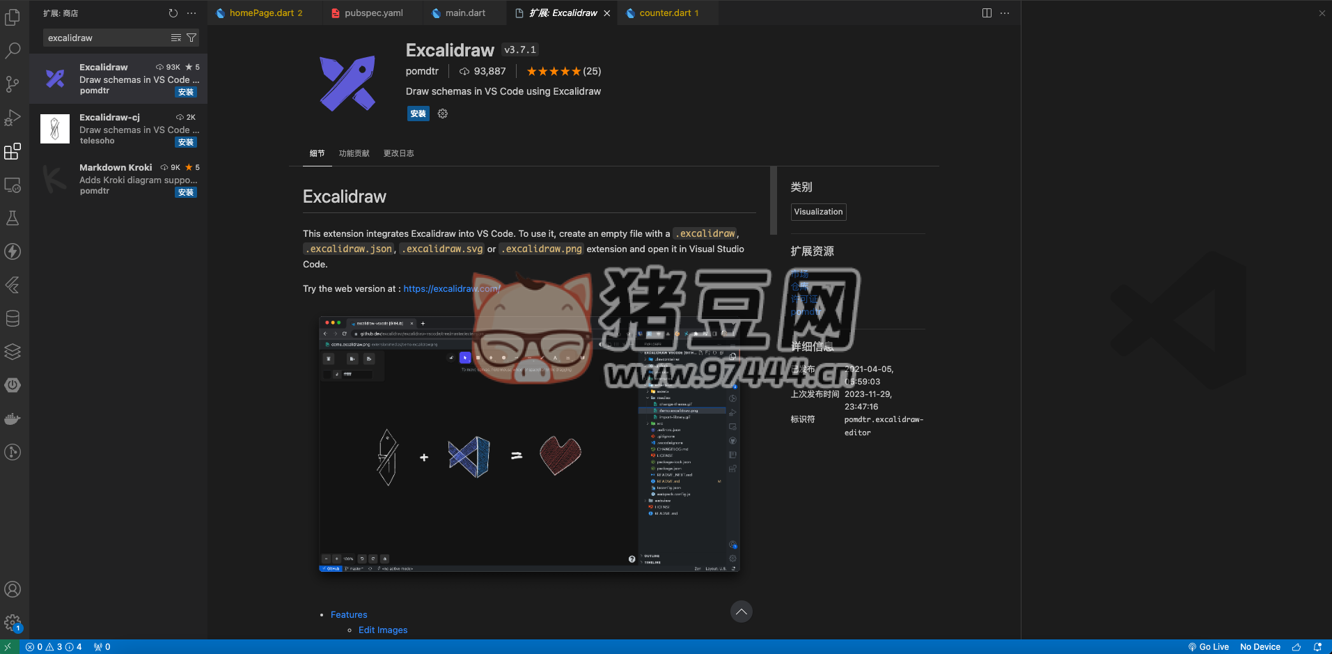Open the git graph circular icon
This screenshot has width=1332, height=654.
tap(13, 452)
